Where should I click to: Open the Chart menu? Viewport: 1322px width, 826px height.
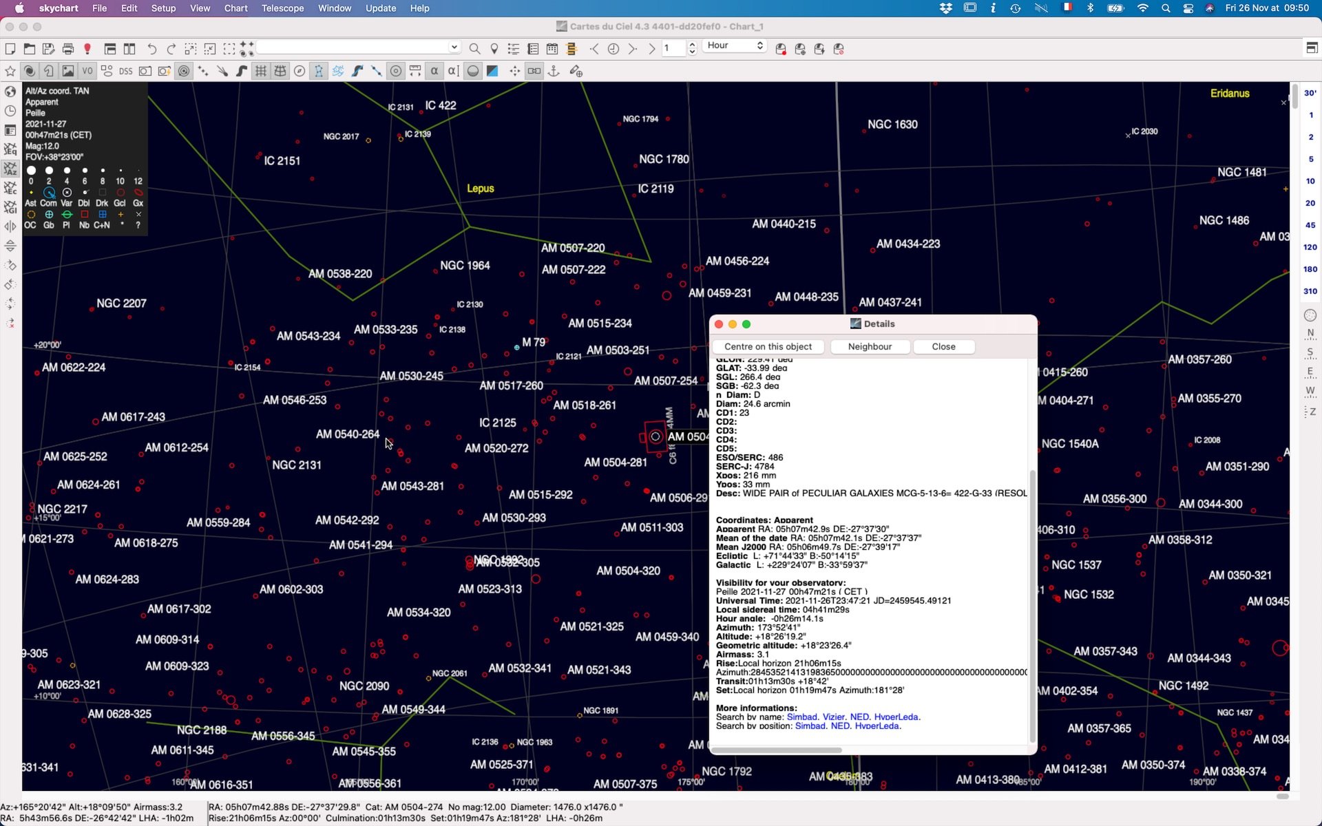[x=235, y=8]
